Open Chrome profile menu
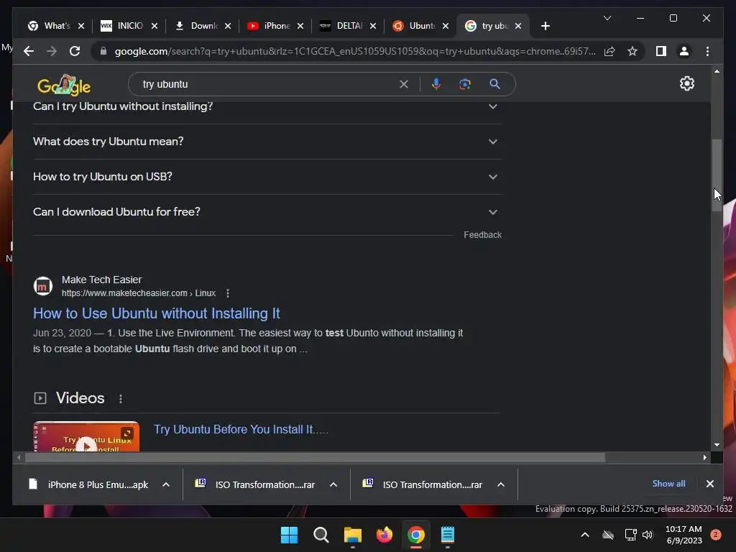The image size is (736, 552). pos(684,51)
